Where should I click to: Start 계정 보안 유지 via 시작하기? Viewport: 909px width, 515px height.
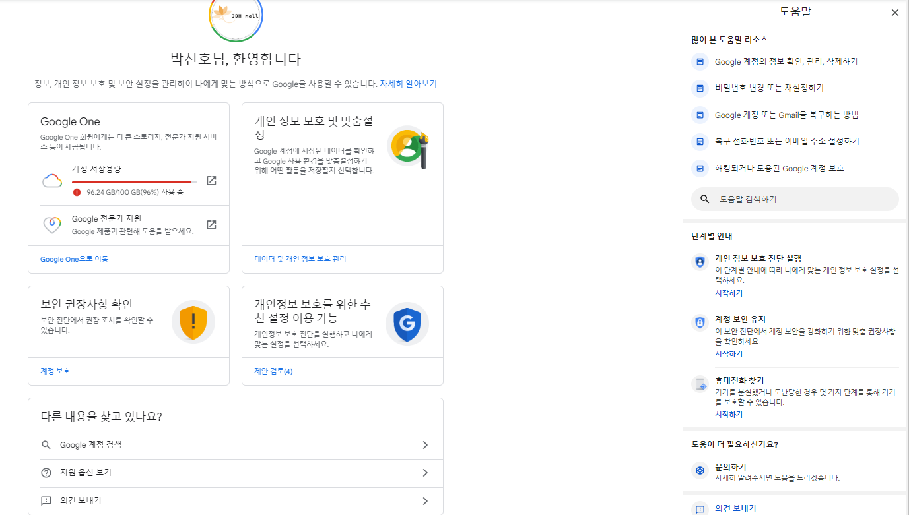pyautogui.click(x=729, y=354)
